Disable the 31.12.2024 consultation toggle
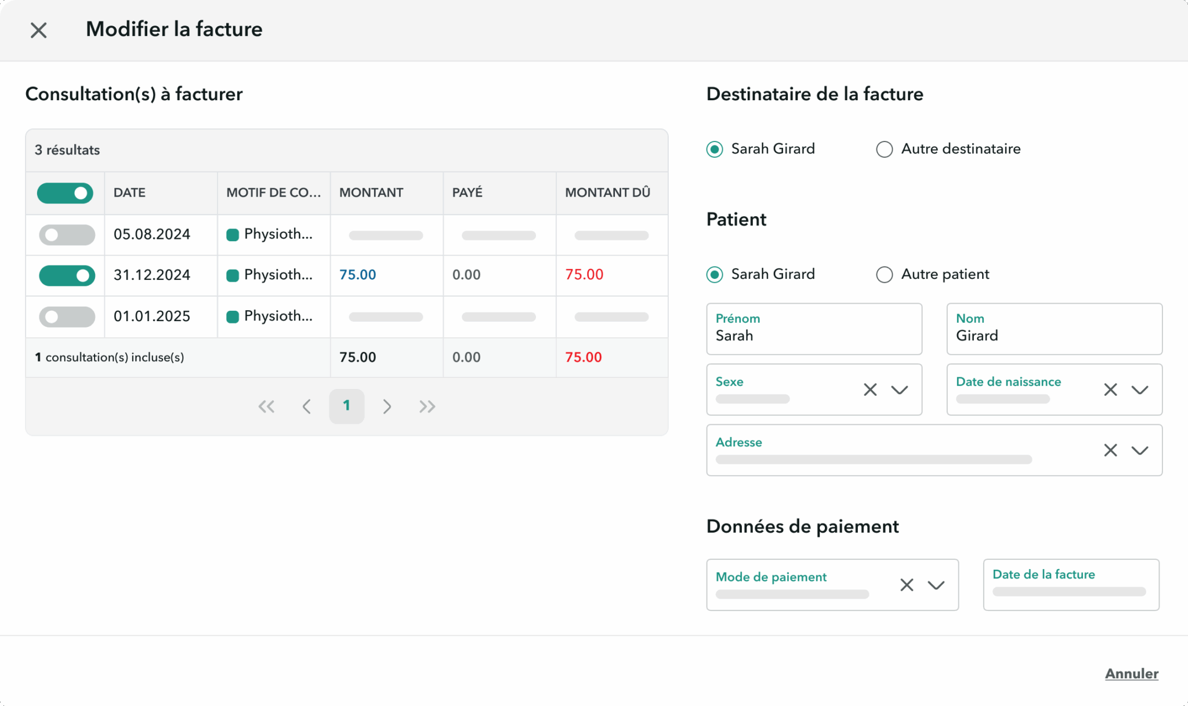Image resolution: width=1188 pixels, height=706 pixels. tap(67, 275)
